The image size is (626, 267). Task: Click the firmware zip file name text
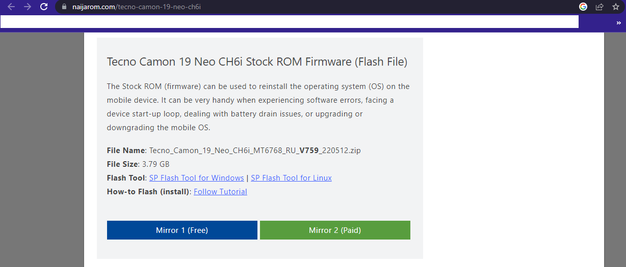pyautogui.click(x=255, y=151)
